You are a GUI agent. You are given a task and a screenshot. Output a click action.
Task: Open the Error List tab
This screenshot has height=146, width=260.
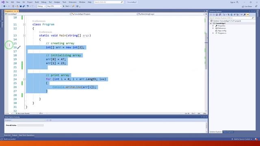tap(7, 135)
